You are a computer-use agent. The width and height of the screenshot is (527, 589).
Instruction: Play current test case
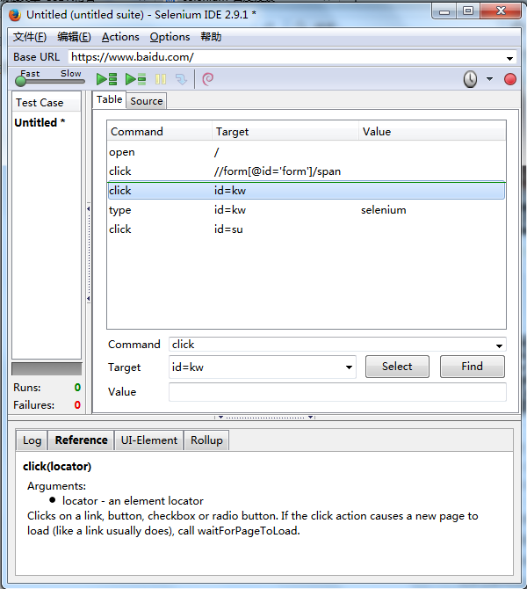[x=135, y=79]
